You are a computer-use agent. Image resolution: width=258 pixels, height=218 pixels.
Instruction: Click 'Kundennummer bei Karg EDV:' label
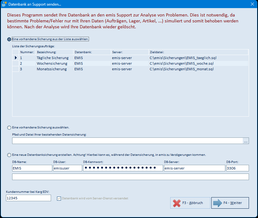pos(28,192)
